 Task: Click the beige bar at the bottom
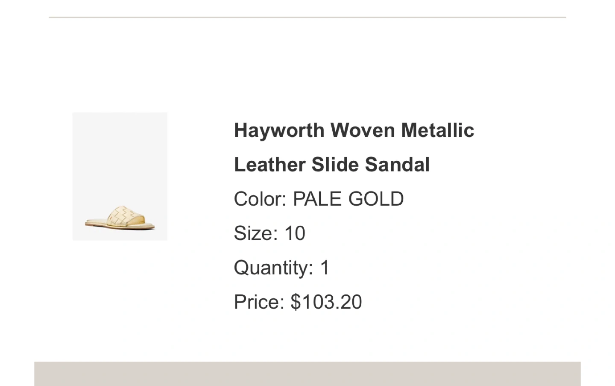point(307,374)
